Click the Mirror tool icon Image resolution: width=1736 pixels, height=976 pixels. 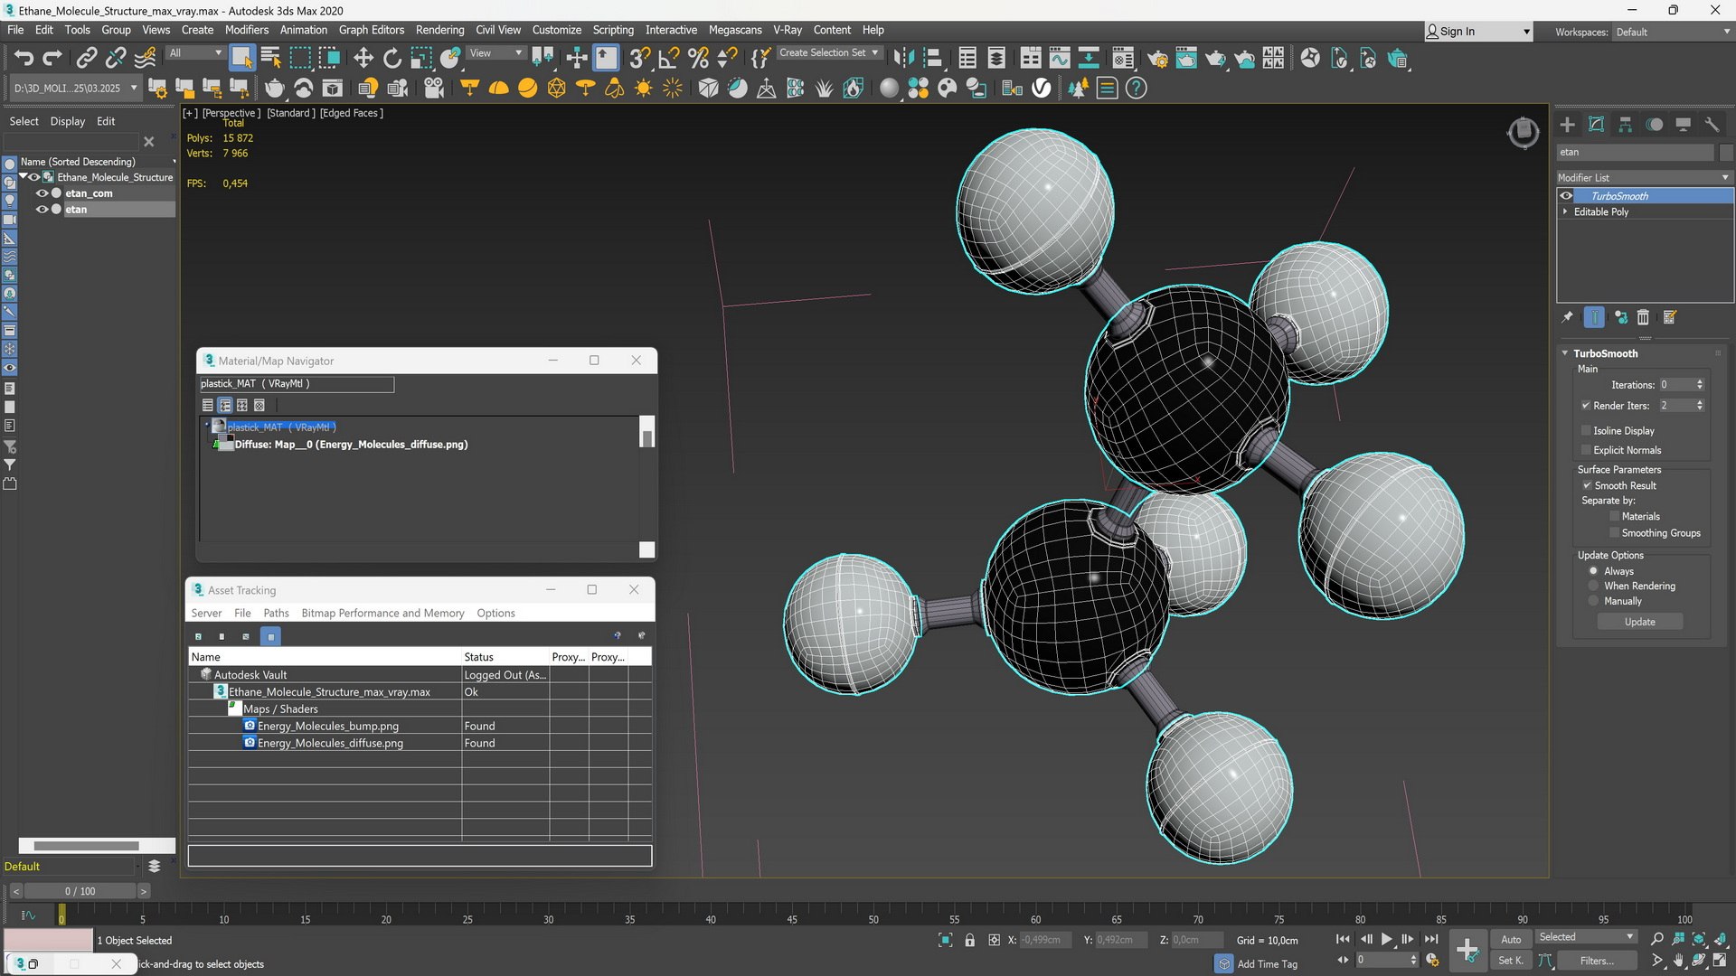[902, 59]
